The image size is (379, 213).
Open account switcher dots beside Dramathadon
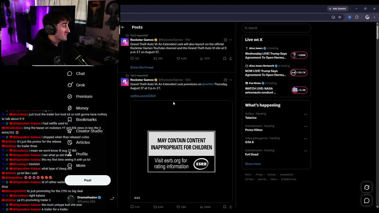click(112, 199)
